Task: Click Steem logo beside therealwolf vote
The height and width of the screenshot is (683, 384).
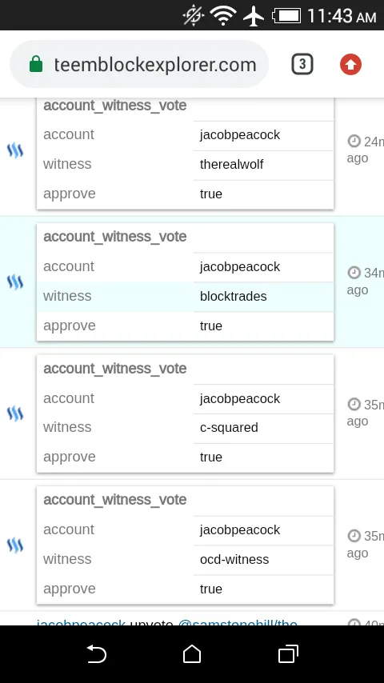Action: point(15,150)
